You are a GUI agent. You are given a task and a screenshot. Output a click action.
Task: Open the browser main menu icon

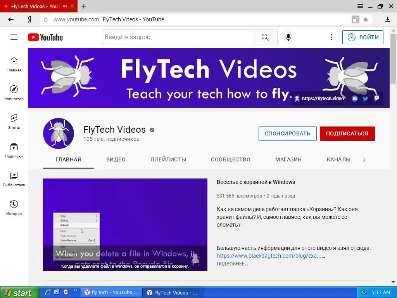(x=360, y=6)
